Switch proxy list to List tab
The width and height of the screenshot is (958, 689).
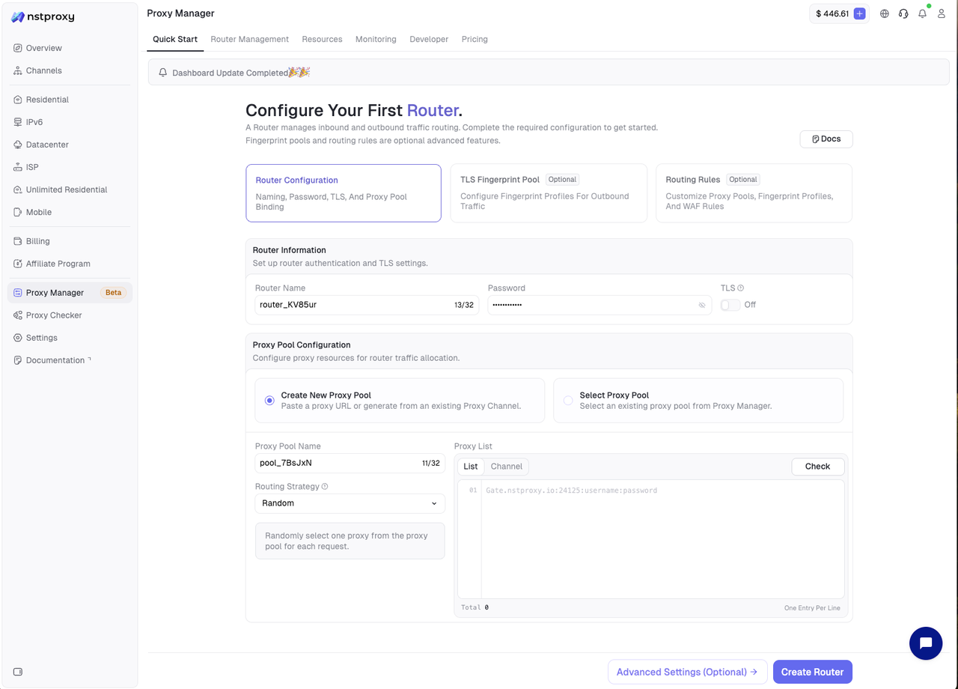tap(471, 467)
